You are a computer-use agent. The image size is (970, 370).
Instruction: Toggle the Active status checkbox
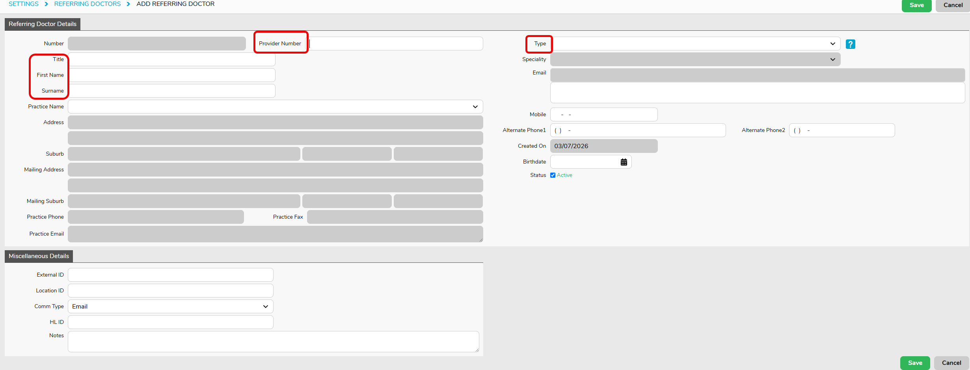pos(553,175)
